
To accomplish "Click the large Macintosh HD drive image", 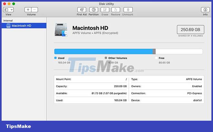I will tap(61, 30).
